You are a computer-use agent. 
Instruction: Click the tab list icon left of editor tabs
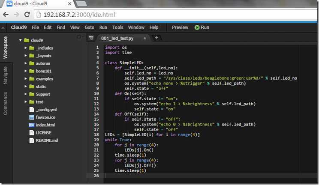[x=91, y=38]
